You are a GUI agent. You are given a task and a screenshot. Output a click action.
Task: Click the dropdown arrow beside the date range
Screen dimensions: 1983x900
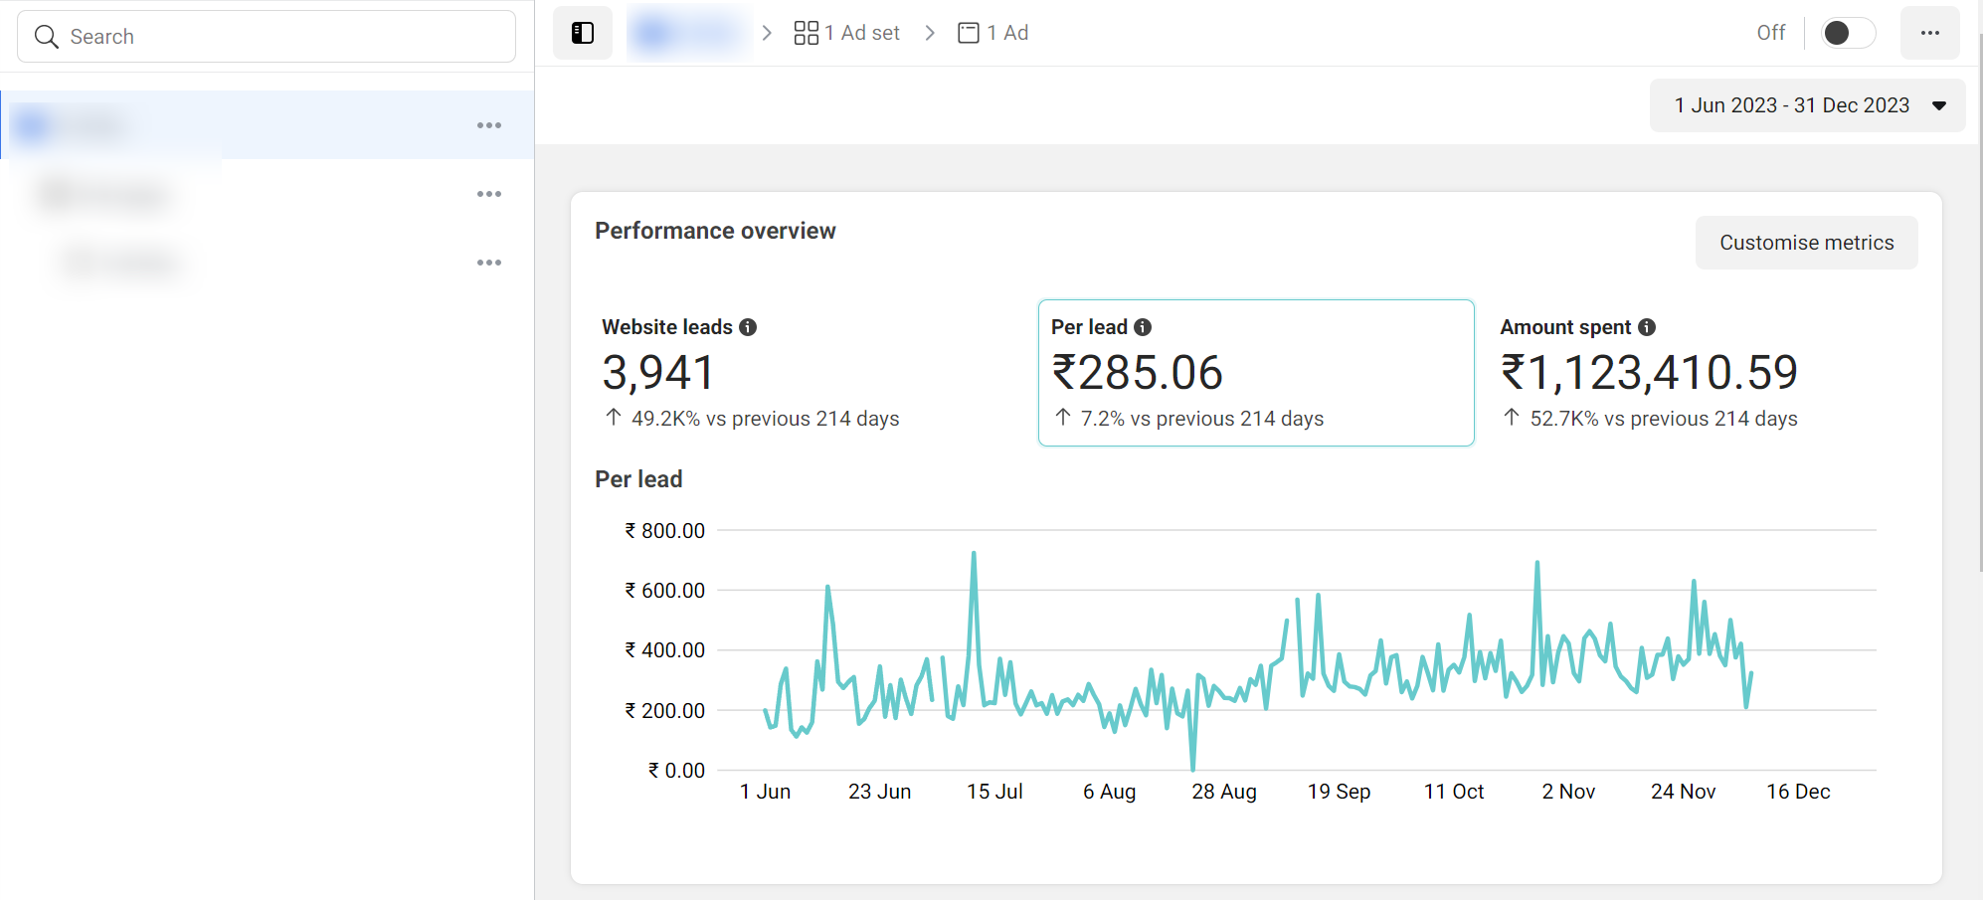pos(1938,105)
